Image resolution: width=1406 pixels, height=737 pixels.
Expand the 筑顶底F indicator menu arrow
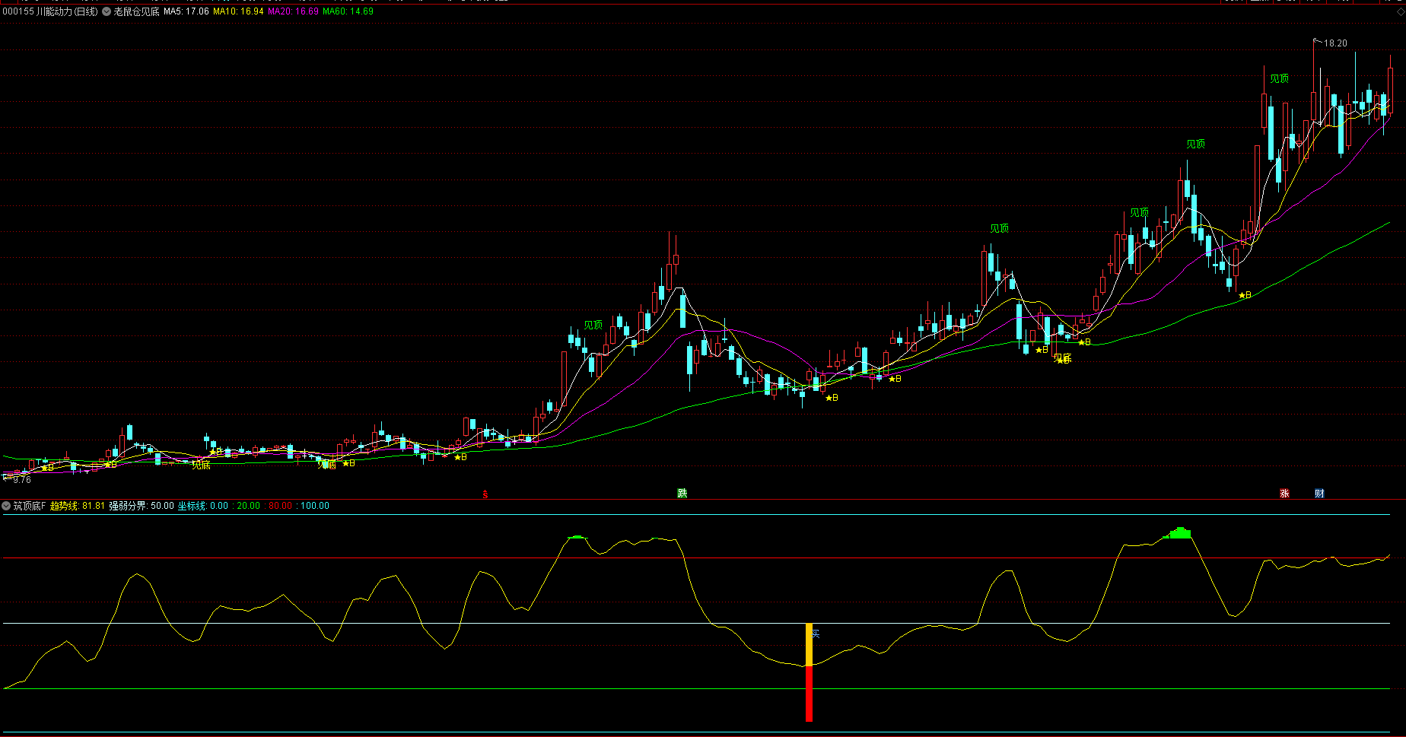coord(6,506)
